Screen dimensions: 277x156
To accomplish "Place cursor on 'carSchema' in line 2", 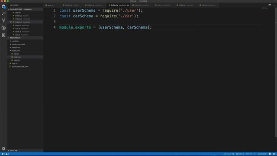I will point(83,16).
